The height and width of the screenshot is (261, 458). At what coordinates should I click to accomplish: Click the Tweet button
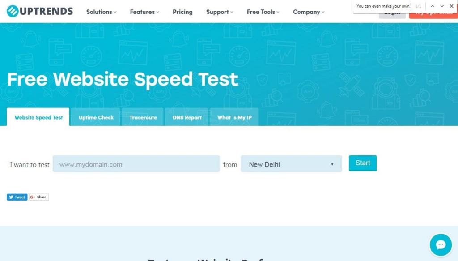coord(17,197)
